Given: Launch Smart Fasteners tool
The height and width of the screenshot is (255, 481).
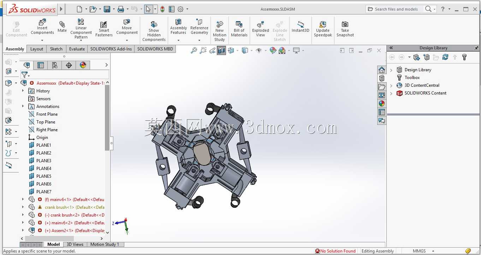Looking at the screenshot, I should click(x=104, y=29).
